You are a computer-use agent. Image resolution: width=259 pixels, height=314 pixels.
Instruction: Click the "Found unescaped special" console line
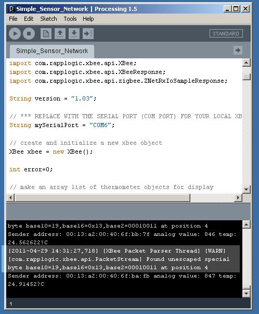pos(119,259)
